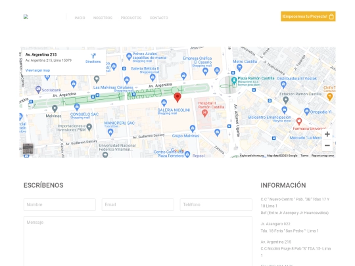This screenshot has width=355, height=266.
Task: Open the NOSOTROS menu item
Action: pos(103,18)
